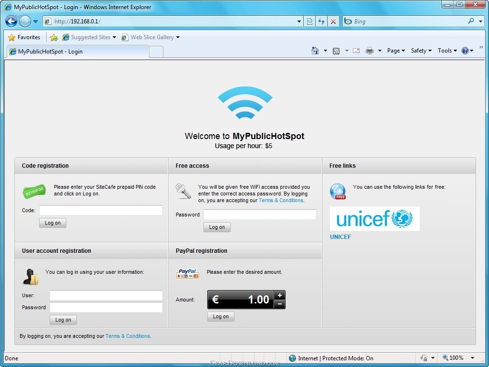This screenshot has width=489, height=367.
Task: Click Log on under Code registration
Action: 53,223
